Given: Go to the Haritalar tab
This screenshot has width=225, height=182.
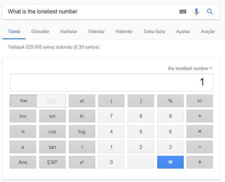Looking at the screenshot, I should (x=69, y=32).
